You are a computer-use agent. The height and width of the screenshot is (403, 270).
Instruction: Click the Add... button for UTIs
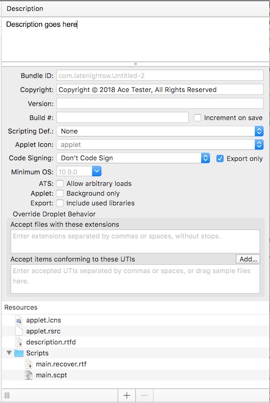point(248,259)
